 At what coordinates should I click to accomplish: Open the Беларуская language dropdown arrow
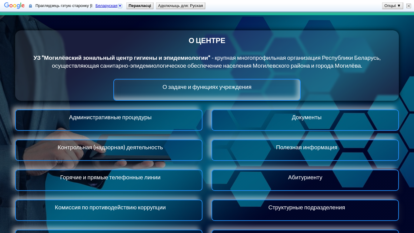tap(120, 6)
